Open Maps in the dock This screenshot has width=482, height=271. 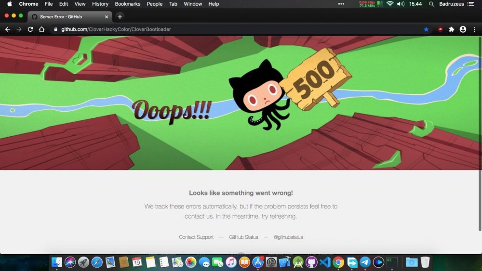click(x=177, y=262)
